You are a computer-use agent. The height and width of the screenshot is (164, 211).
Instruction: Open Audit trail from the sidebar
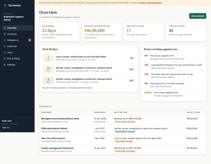pyautogui.click(x=17, y=46)
